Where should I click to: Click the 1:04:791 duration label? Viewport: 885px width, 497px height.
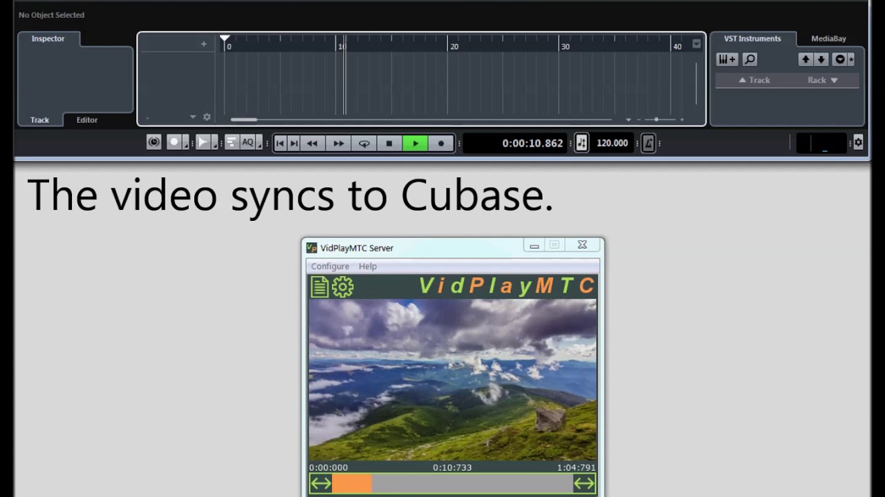click(x=576, y=467)
